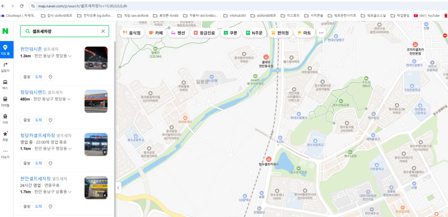Expand address chevron for 청당워시랜드

pyautogui.click(x=70, y=99)
